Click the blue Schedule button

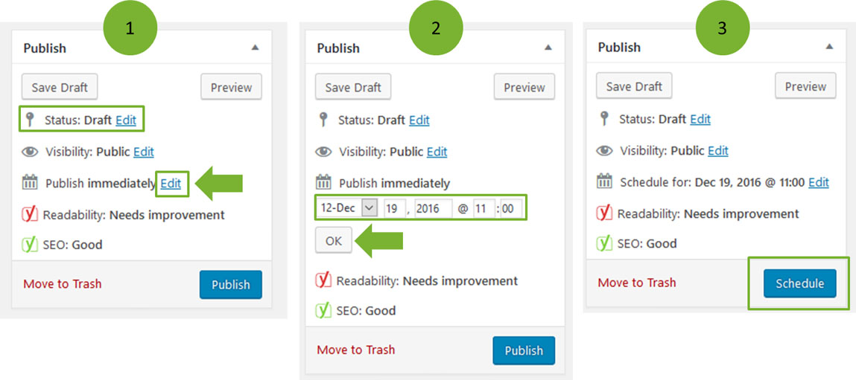[x=800, y=283]
